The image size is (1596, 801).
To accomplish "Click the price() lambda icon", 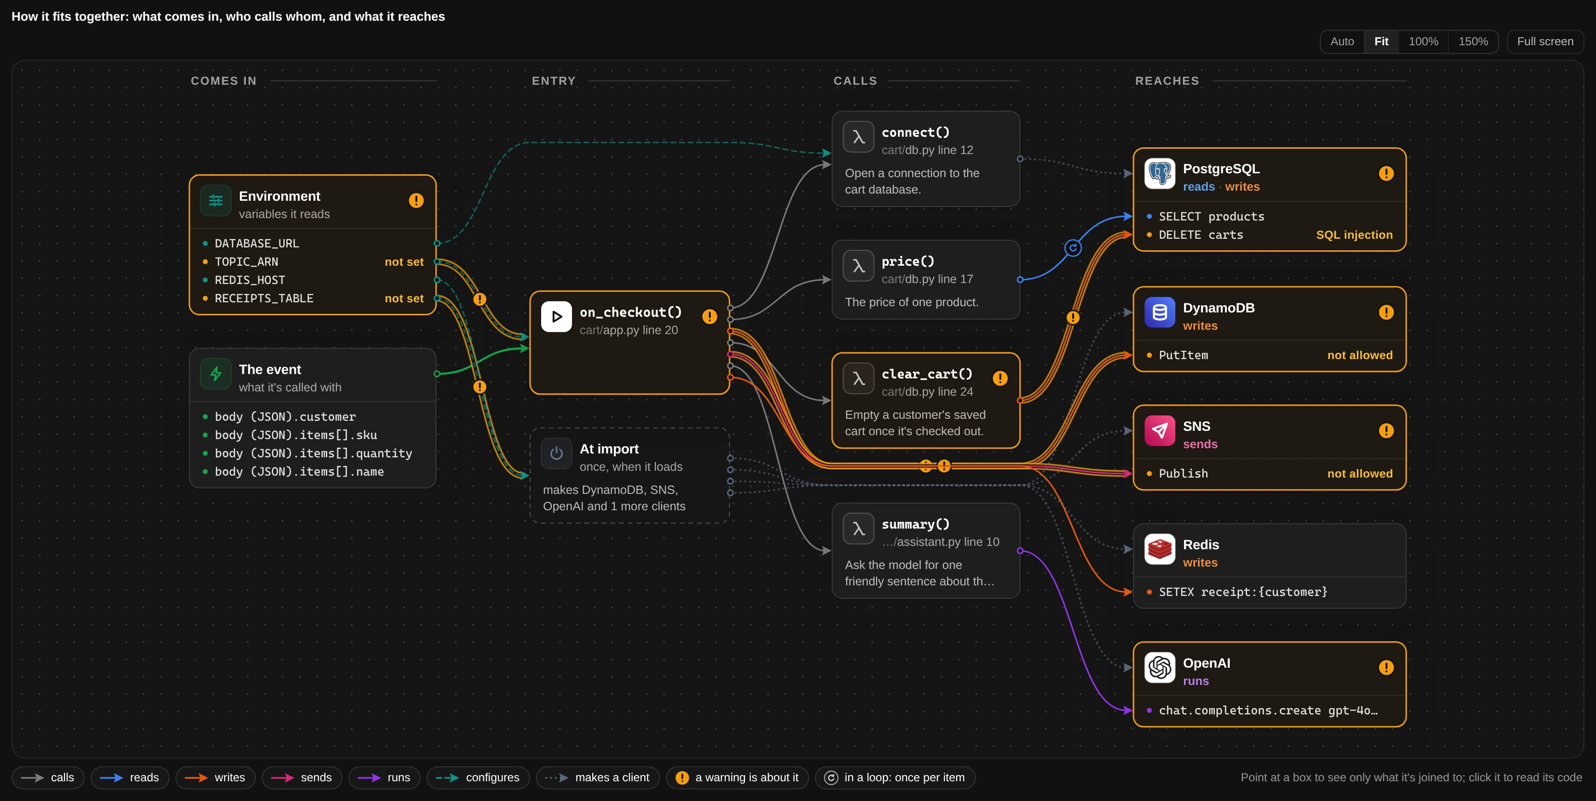I will pos(858,266).
